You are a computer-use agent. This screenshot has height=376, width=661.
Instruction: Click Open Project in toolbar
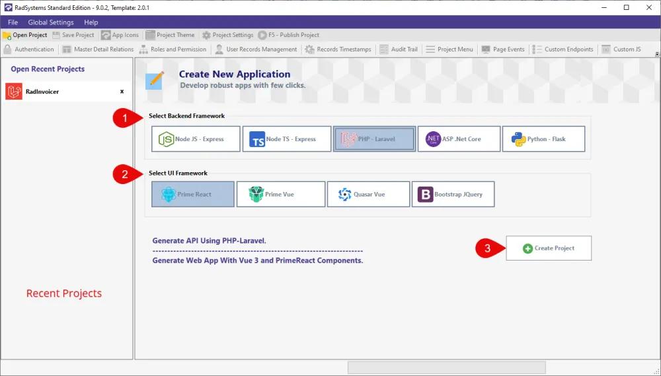click(25, 35)
